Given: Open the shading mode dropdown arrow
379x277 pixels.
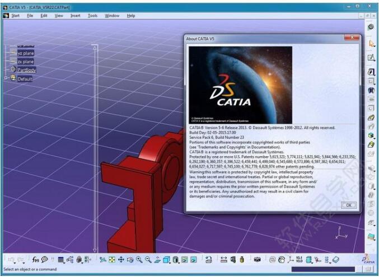Looking at the screenshot, I should 179,262.
